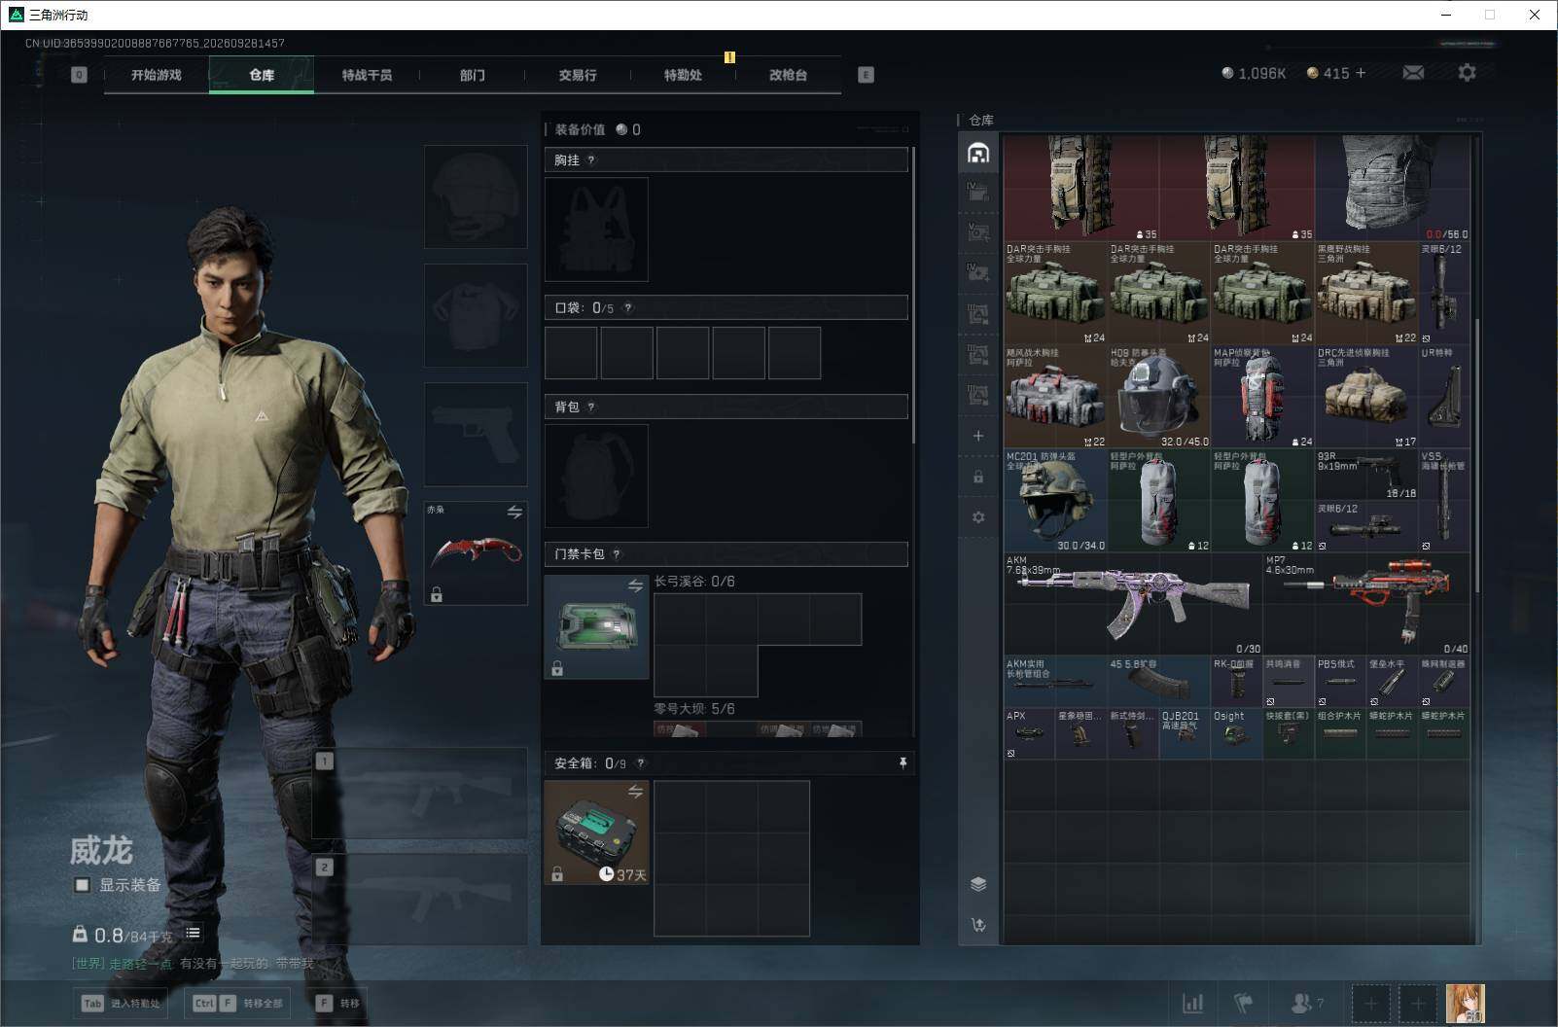The height and width of the screenshot is (1027, 1558).
Task: Open the weight details list icon
Action: pyautogui.click(x=194, y=933)
